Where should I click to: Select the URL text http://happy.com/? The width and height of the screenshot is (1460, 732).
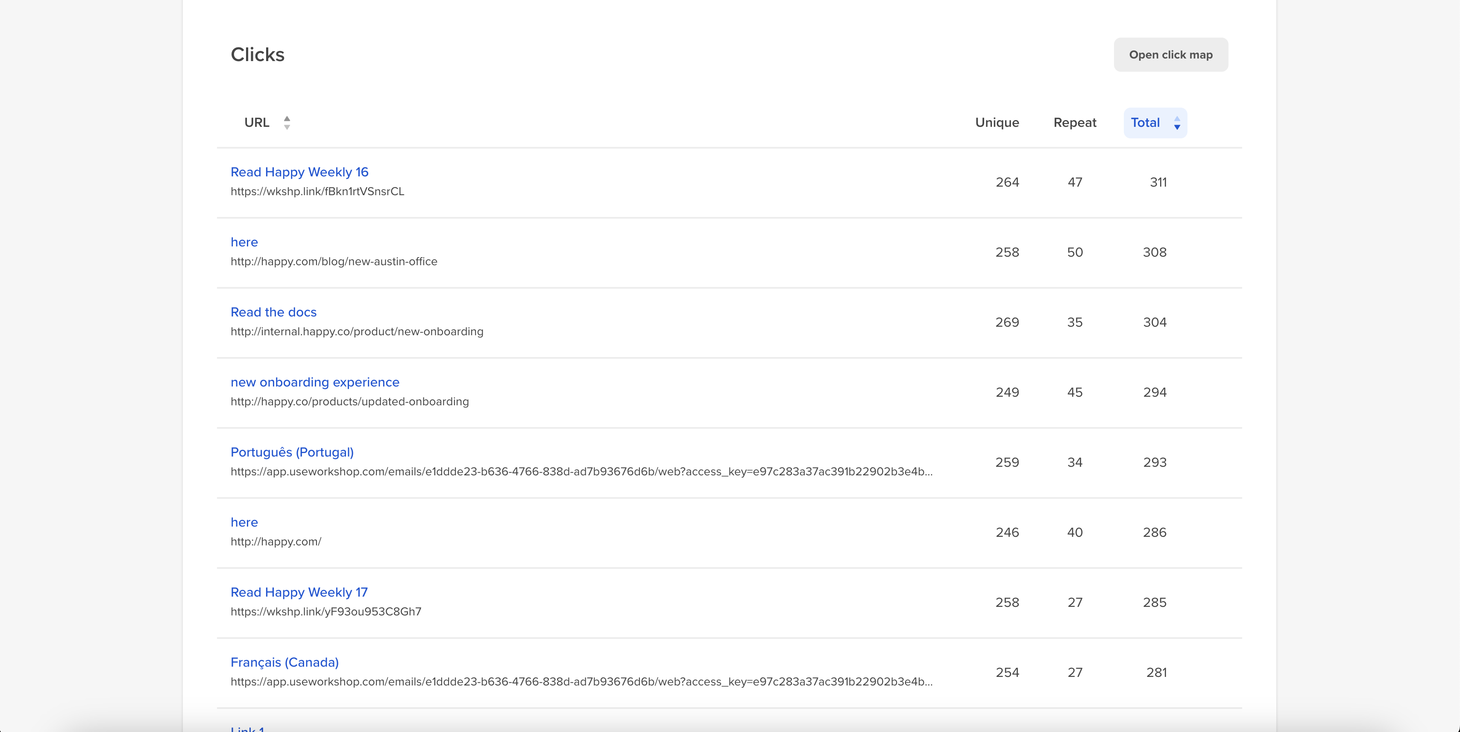(x=276, y=542)
